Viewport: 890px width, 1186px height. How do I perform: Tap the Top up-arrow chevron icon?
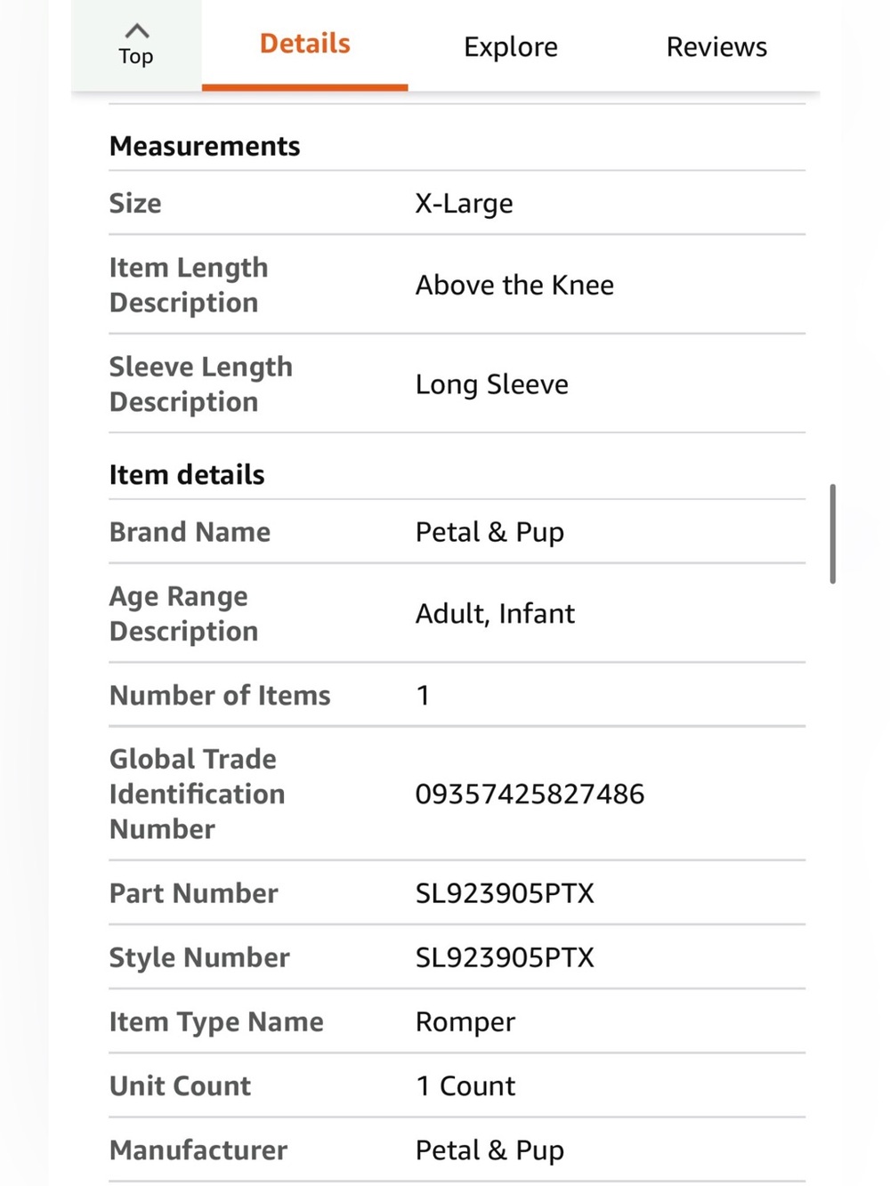136,31
